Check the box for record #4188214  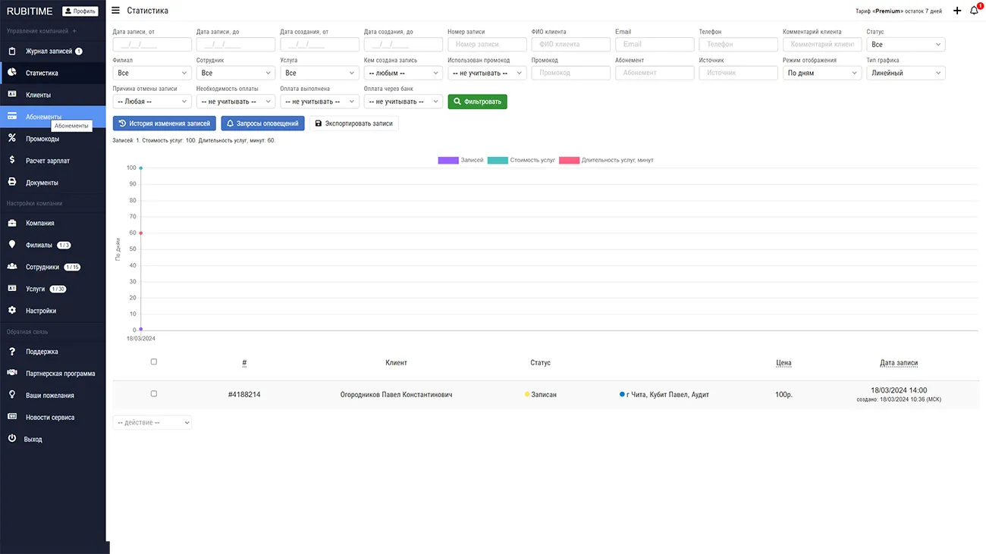154,394
